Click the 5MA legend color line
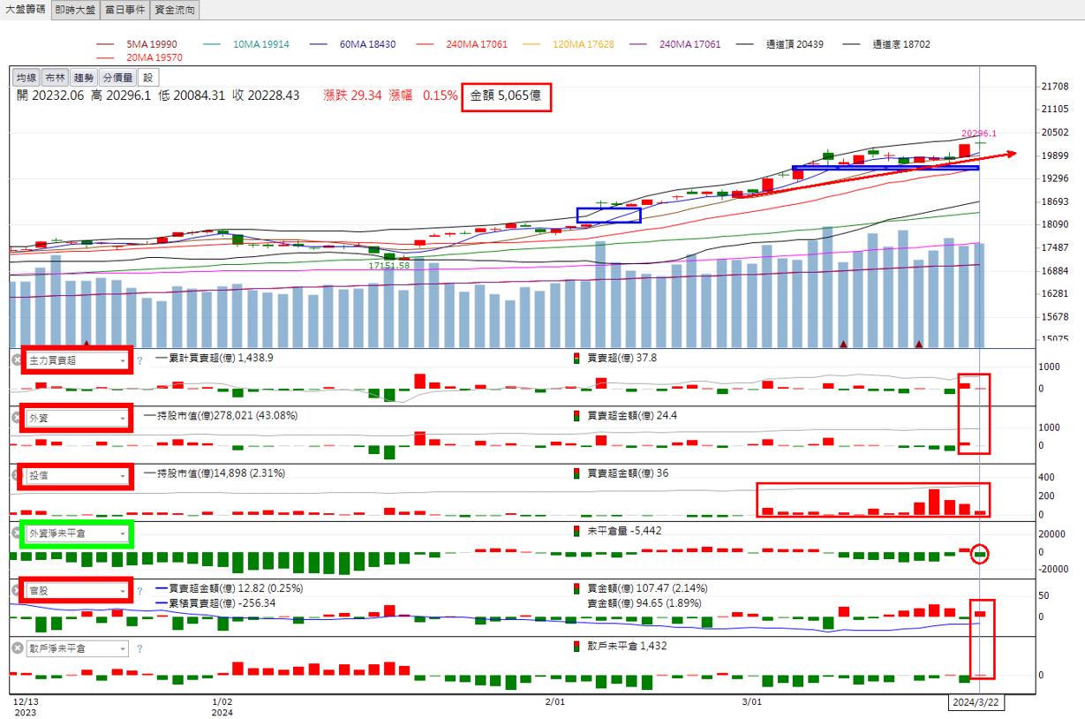The width and height of the screenshot is (1085, 719). coord(106,44)
